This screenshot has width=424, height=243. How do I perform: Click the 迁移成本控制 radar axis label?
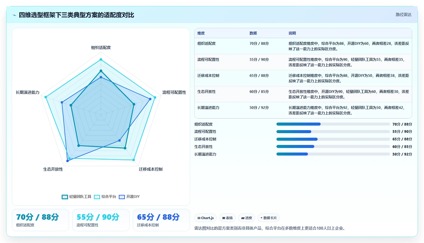[151, 169]
